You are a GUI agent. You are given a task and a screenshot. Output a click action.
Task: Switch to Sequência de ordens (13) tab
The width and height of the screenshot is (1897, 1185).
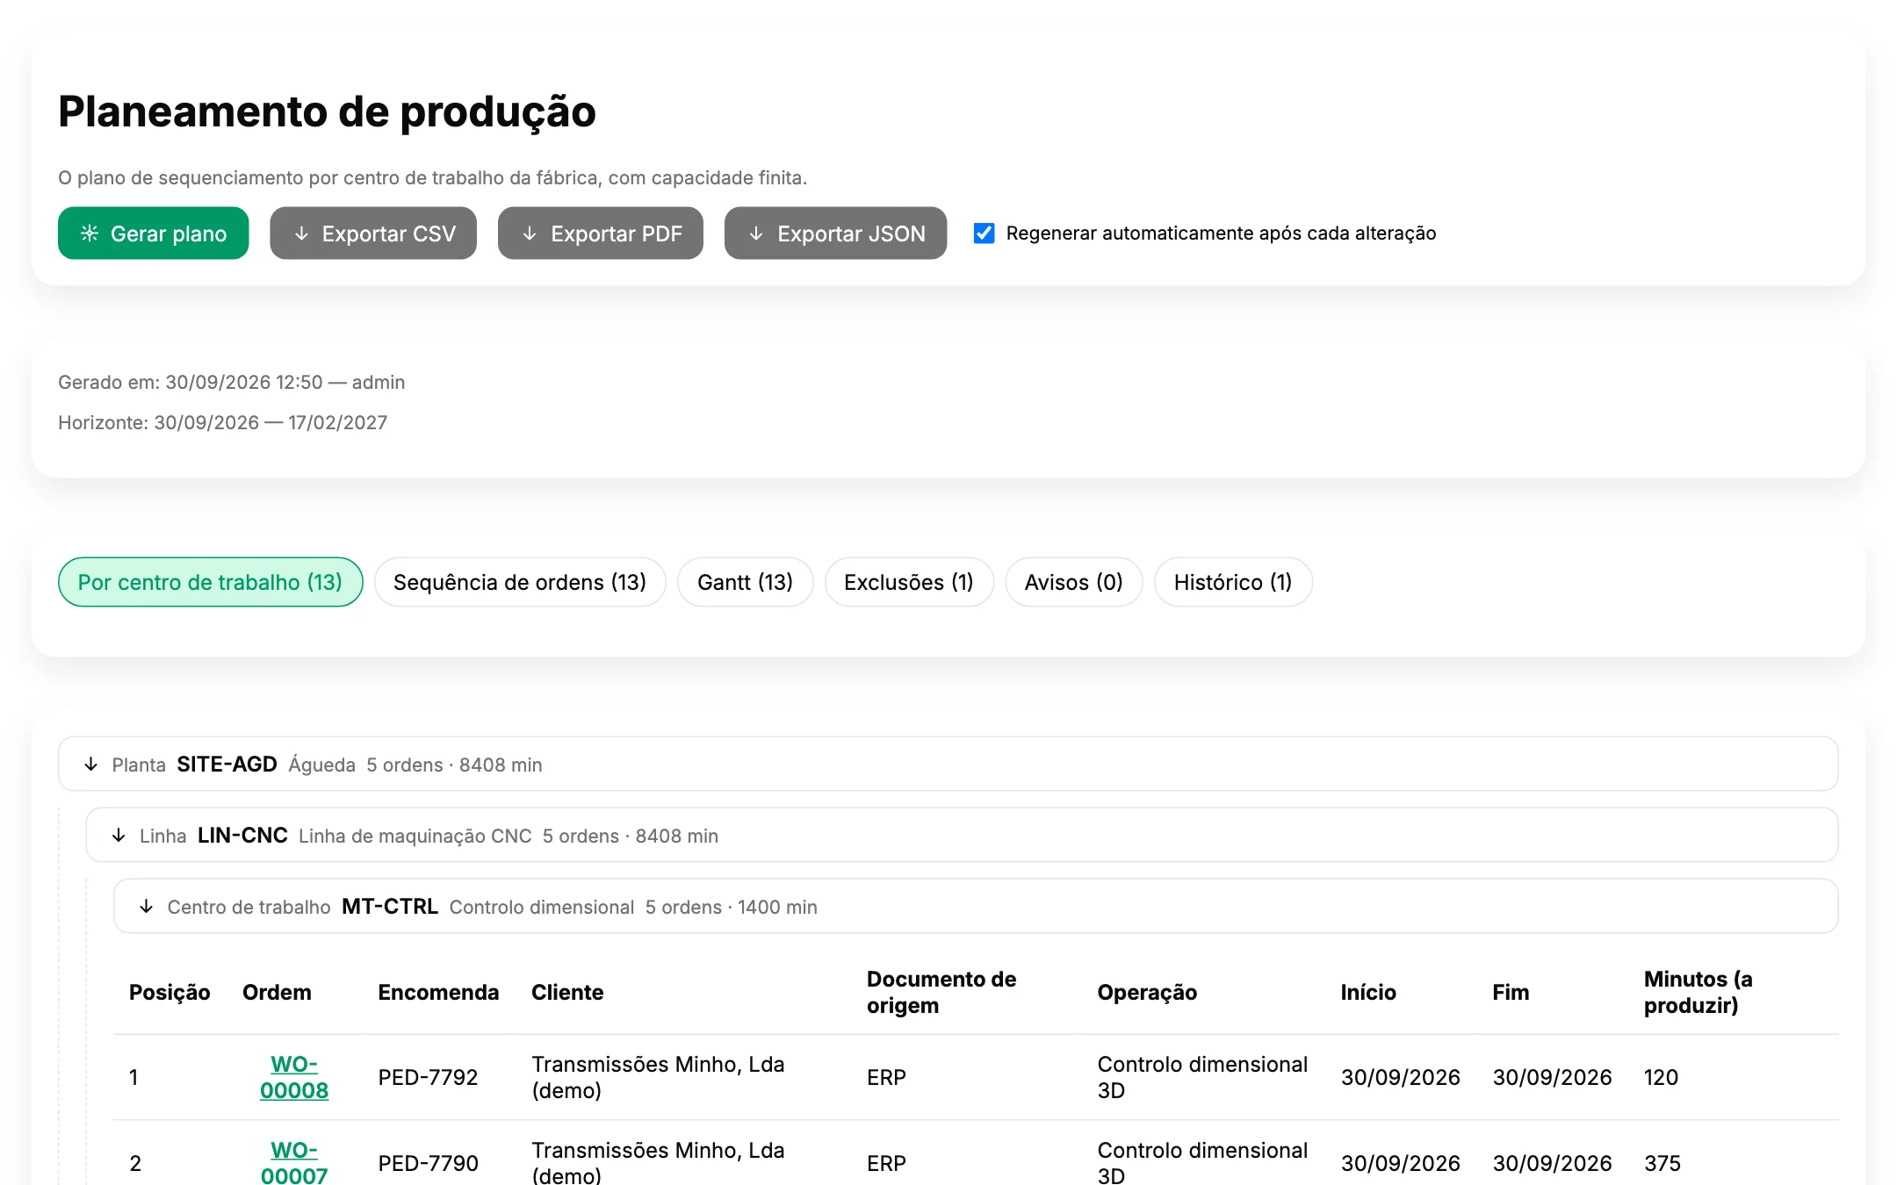(520, 582)
